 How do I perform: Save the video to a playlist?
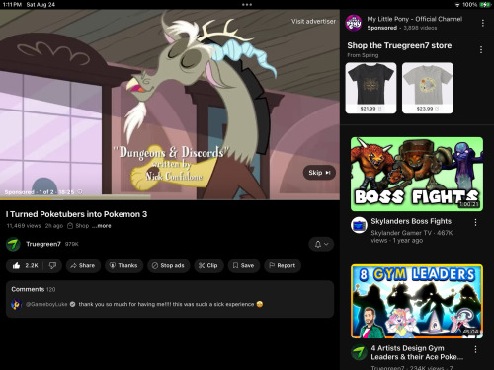click(243, 265)
